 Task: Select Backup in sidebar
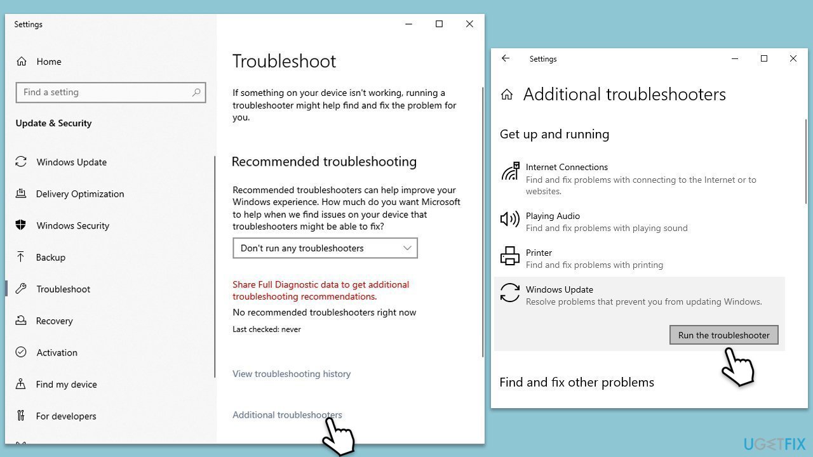51,257
